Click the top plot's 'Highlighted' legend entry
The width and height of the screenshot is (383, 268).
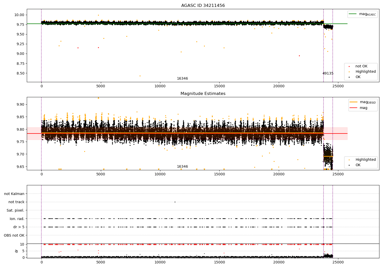tap(366, 72)
